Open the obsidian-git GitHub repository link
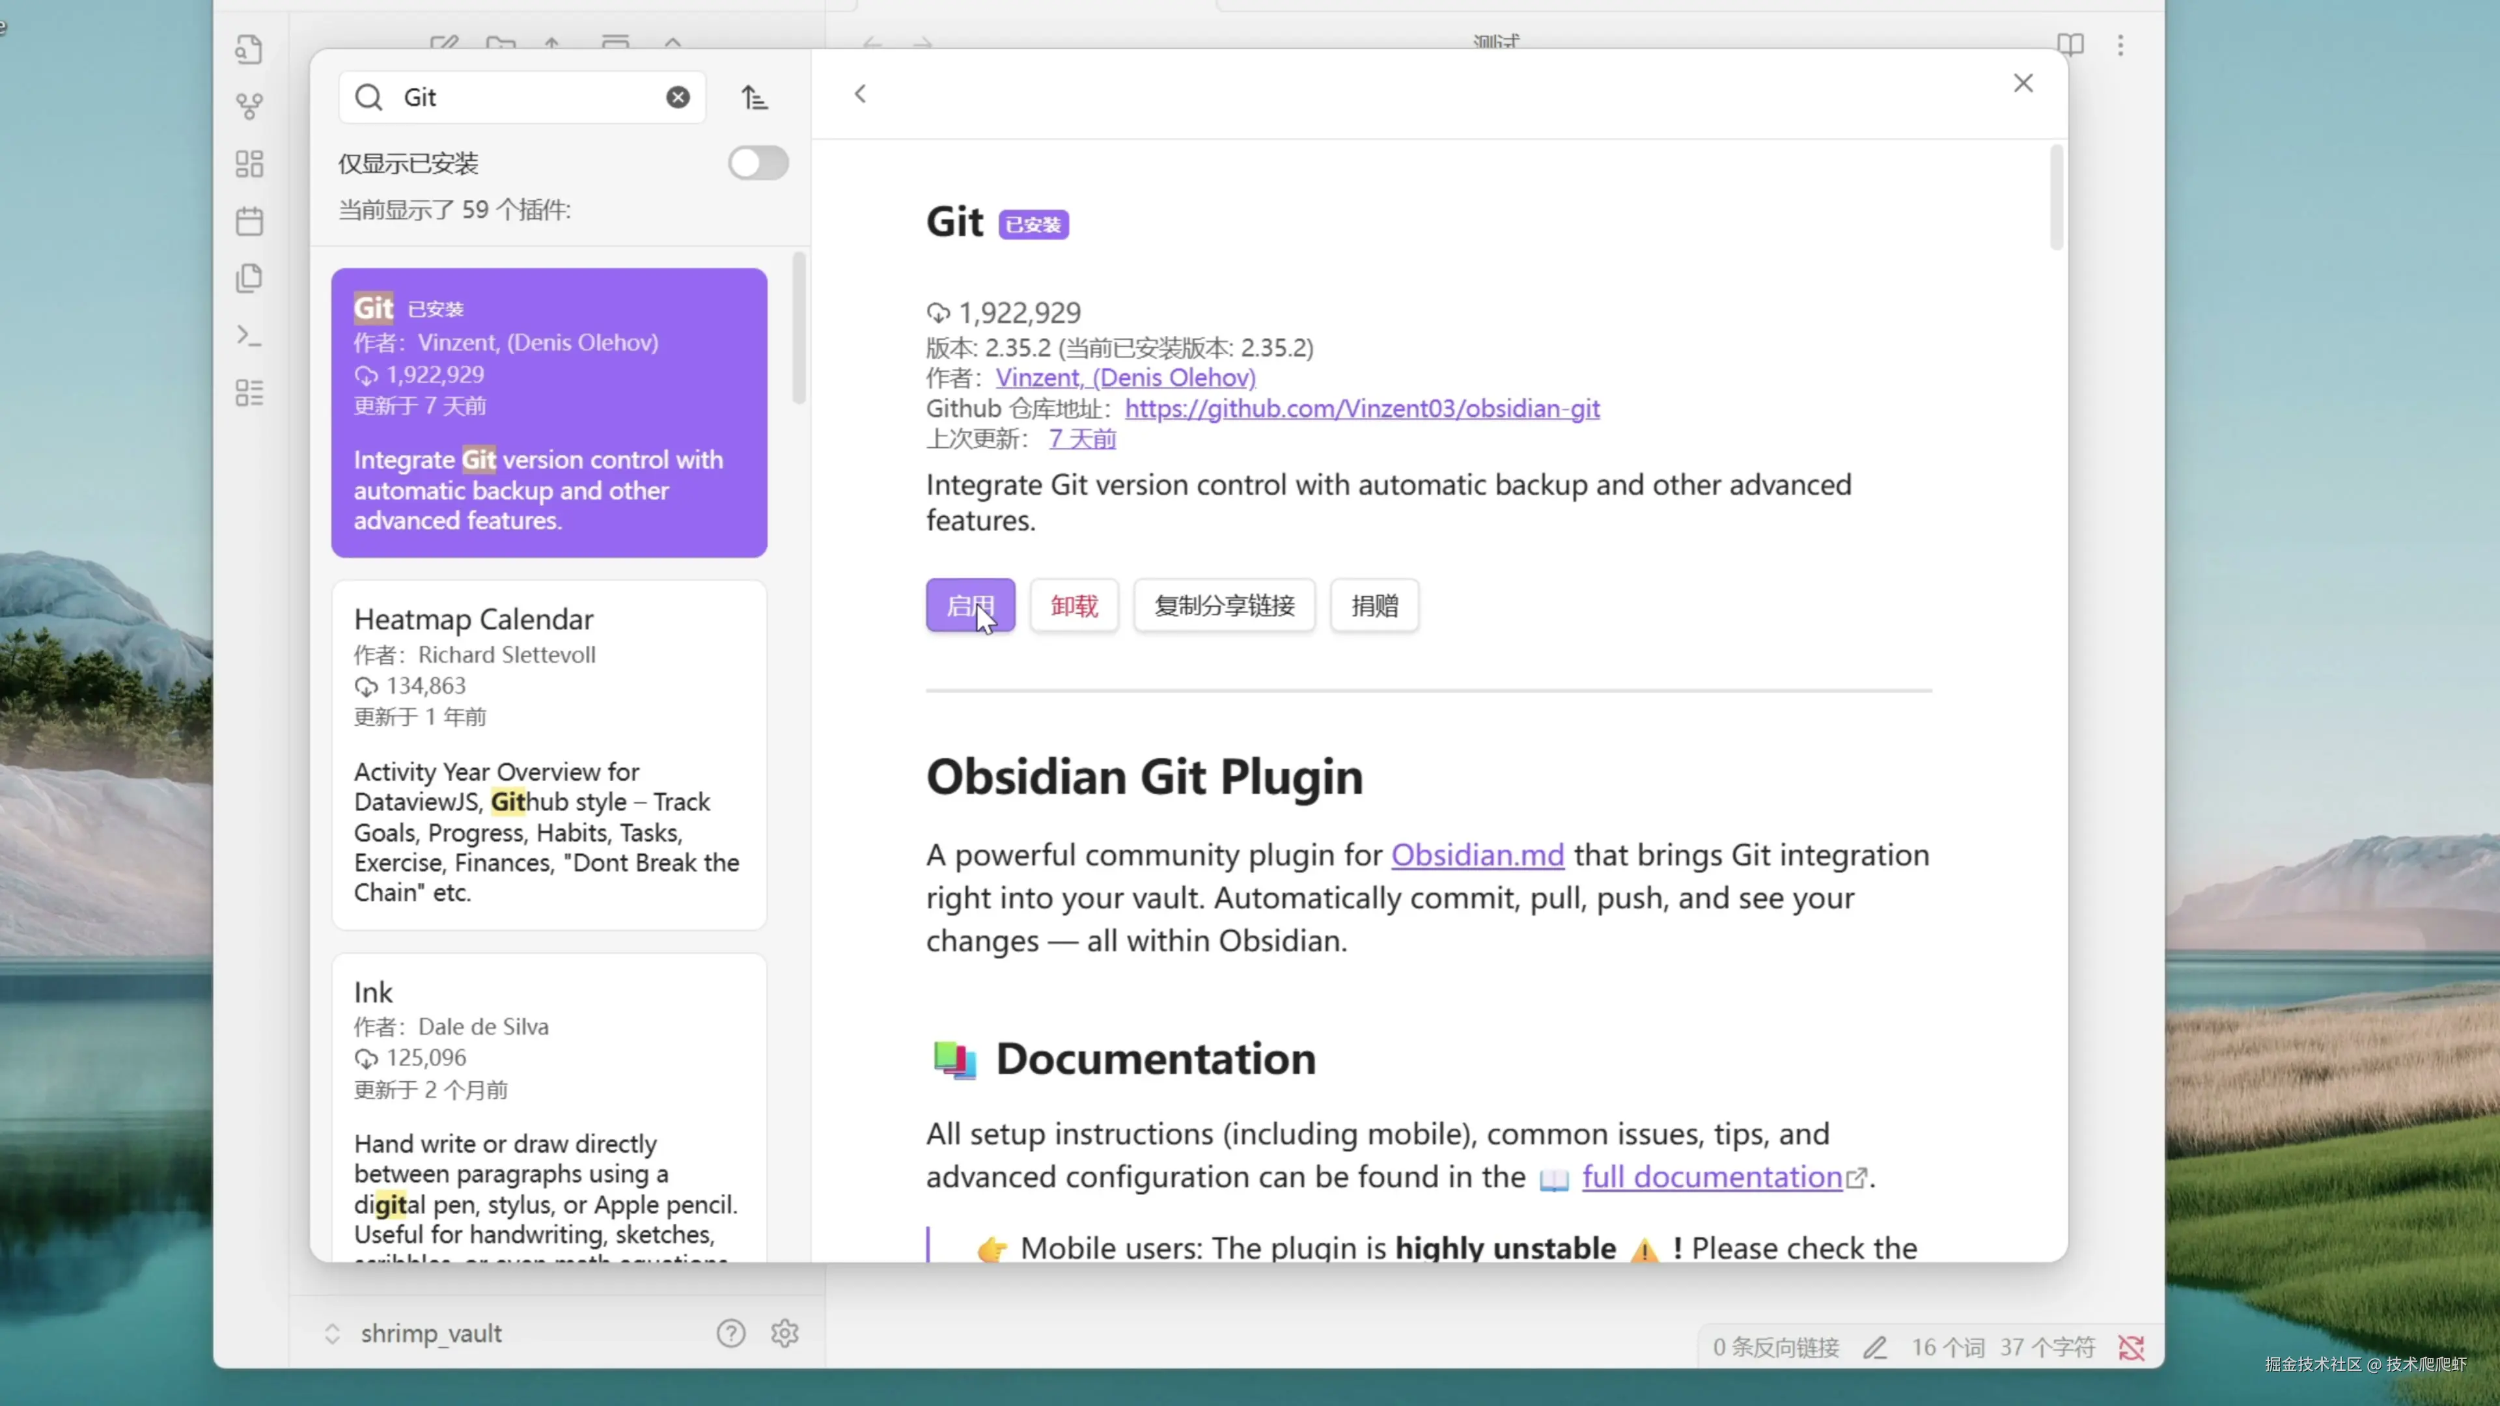Image resolution: width=2500 pixels, height=1406 pixels. coord(1361,409)
